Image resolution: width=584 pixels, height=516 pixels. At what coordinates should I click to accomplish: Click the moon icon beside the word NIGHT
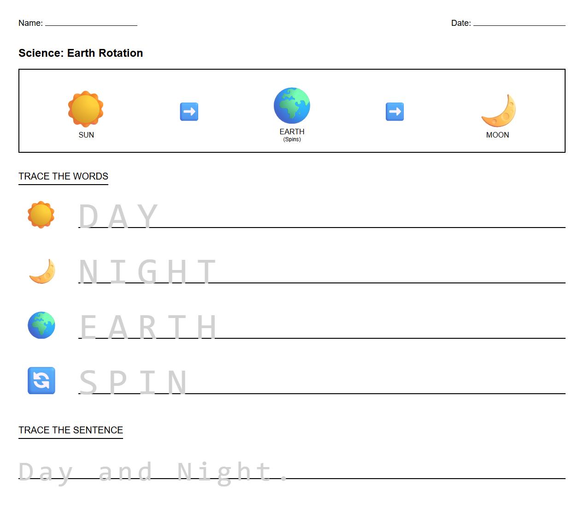click(41, 271)
